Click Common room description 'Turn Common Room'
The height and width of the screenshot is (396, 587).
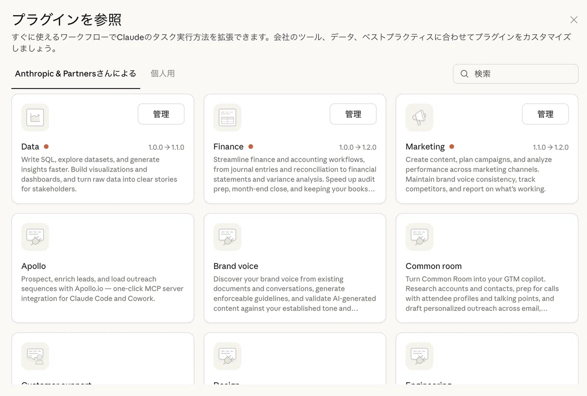tap(482, 293)
